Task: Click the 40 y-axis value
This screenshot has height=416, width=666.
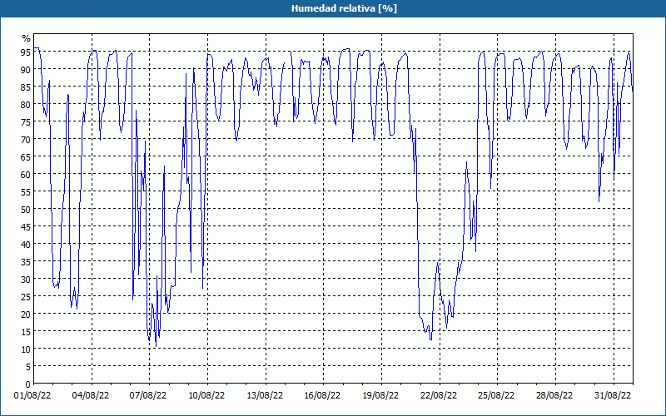Action: pos(26,244)
